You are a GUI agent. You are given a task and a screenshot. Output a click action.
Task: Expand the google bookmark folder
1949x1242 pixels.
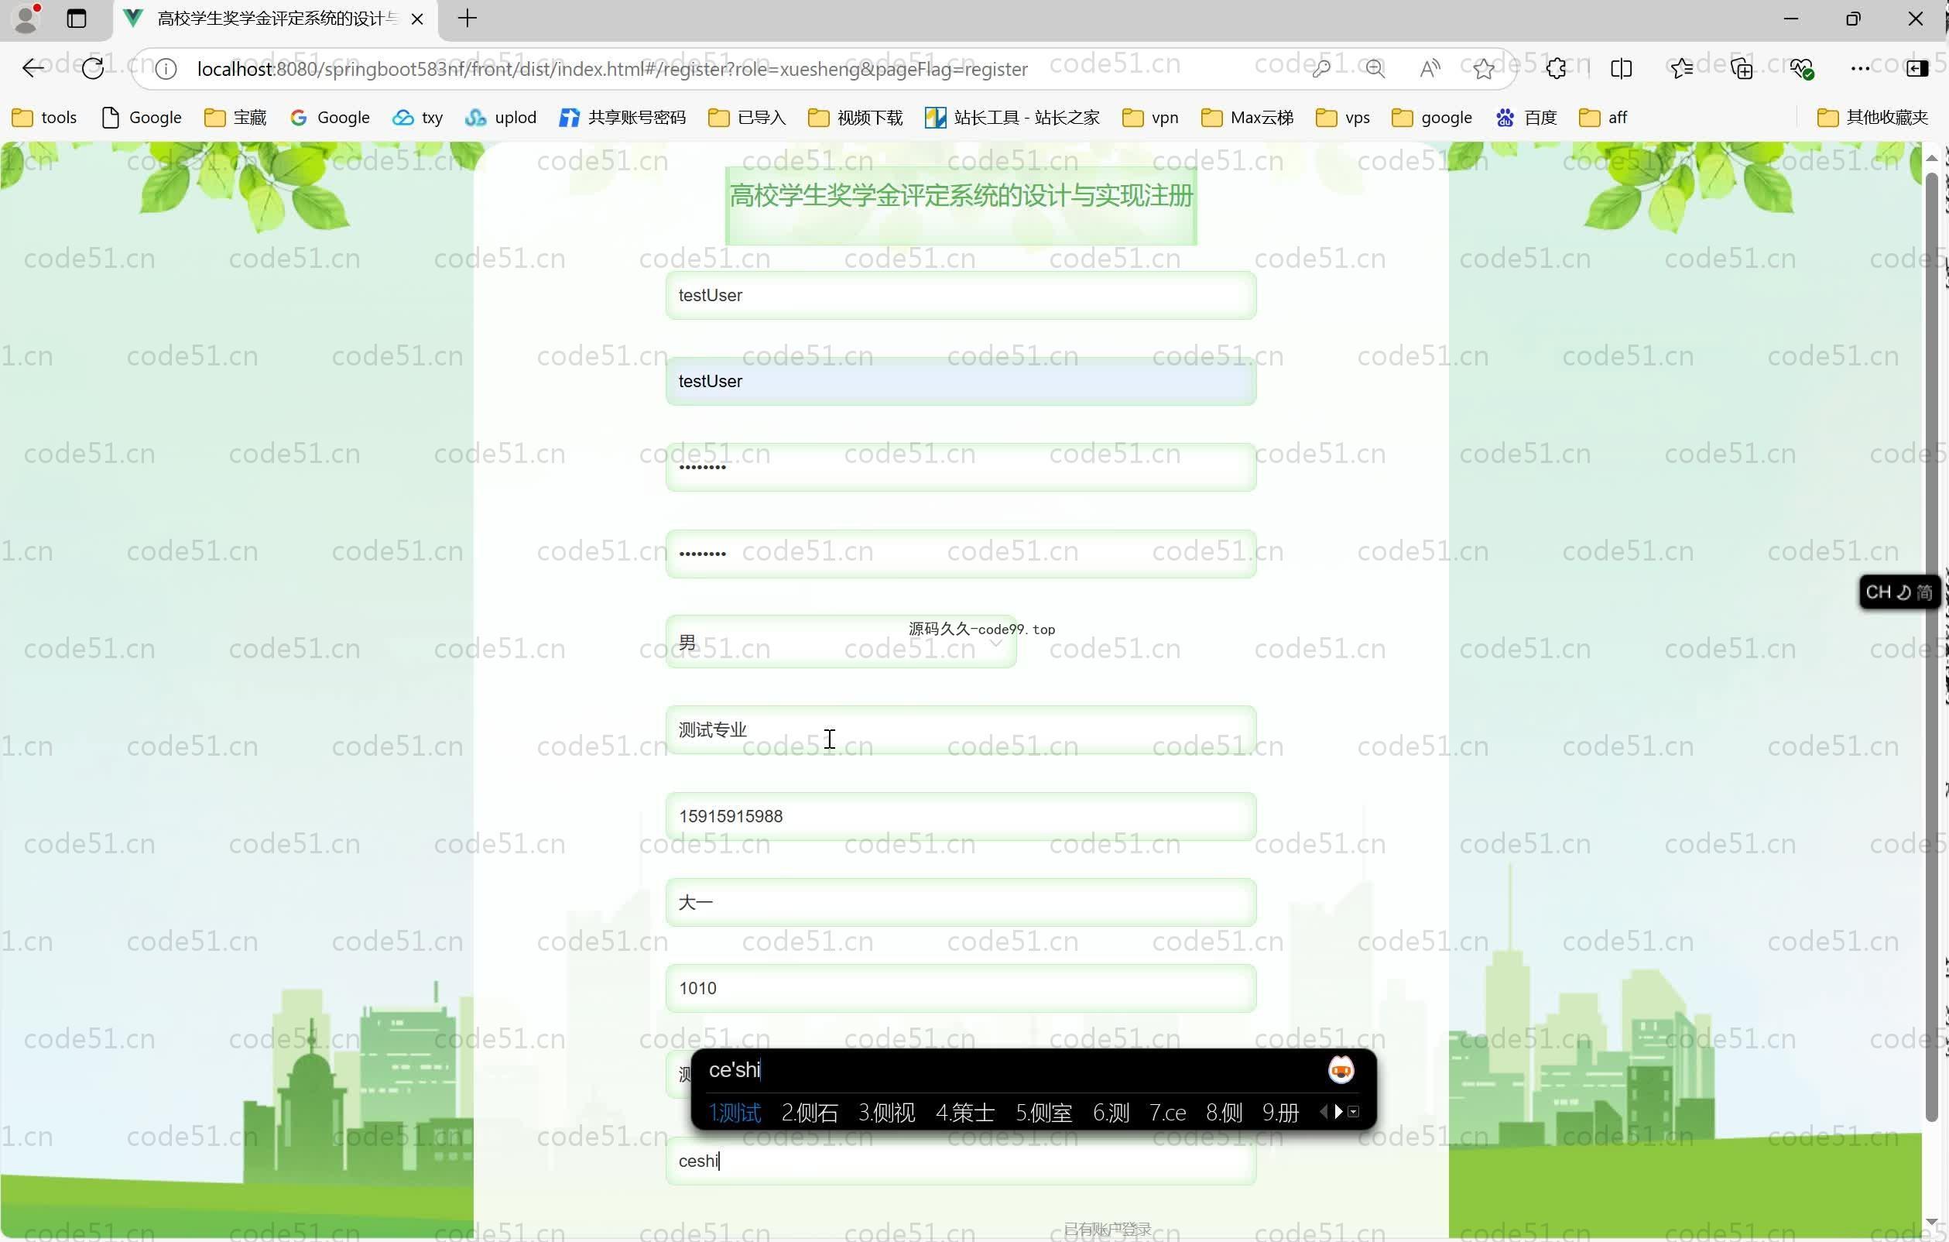1432,118
